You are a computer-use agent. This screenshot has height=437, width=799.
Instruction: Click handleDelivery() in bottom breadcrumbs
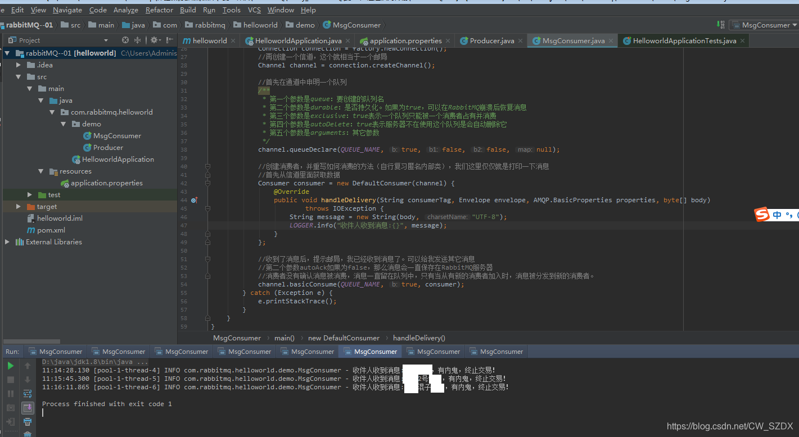[419, 338]
